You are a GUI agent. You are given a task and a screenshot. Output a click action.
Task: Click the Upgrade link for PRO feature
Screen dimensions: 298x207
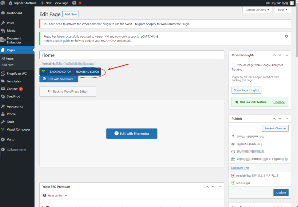pos(279,102)
